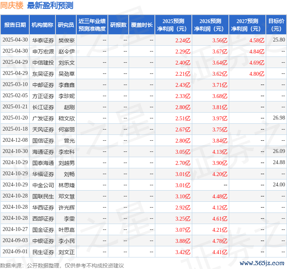Click the 覆盖时长 column header

point(142,25)
